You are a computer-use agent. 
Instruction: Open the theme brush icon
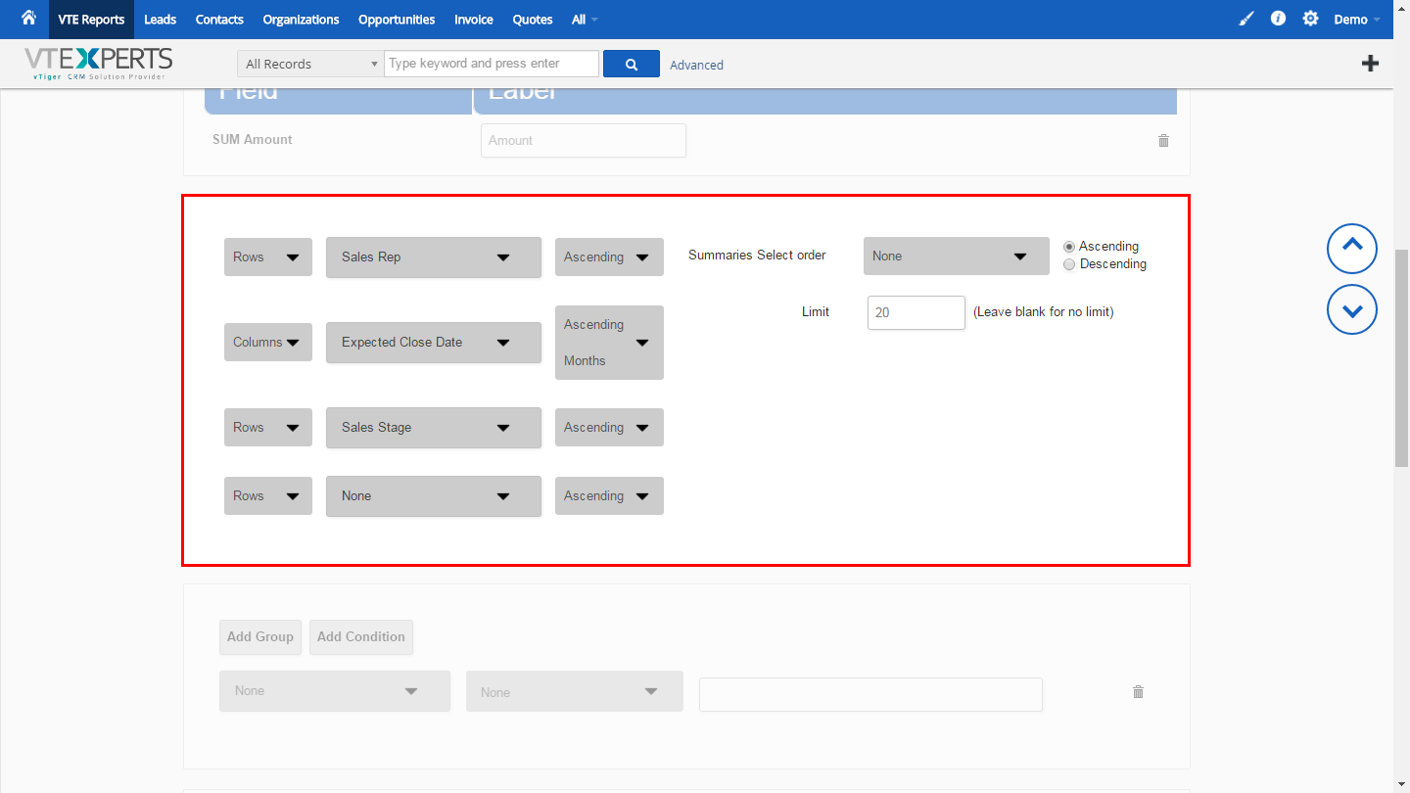1245,19
